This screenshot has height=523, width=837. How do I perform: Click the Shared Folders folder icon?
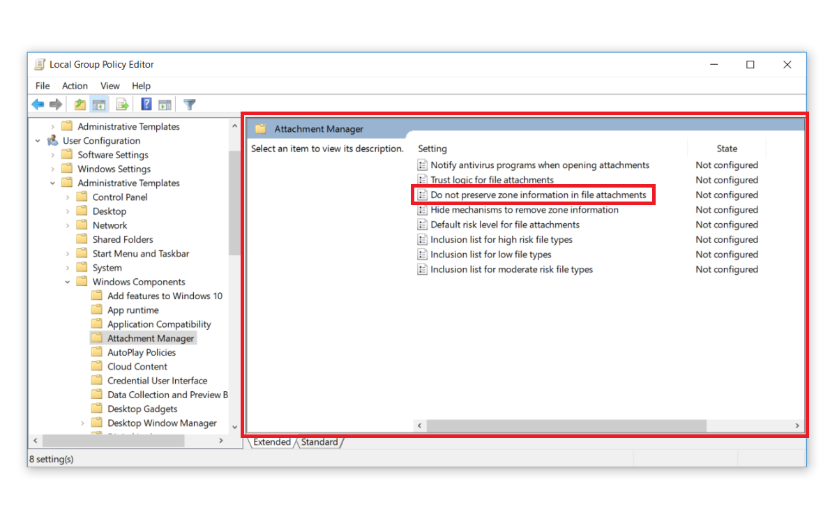click(82, 239)
